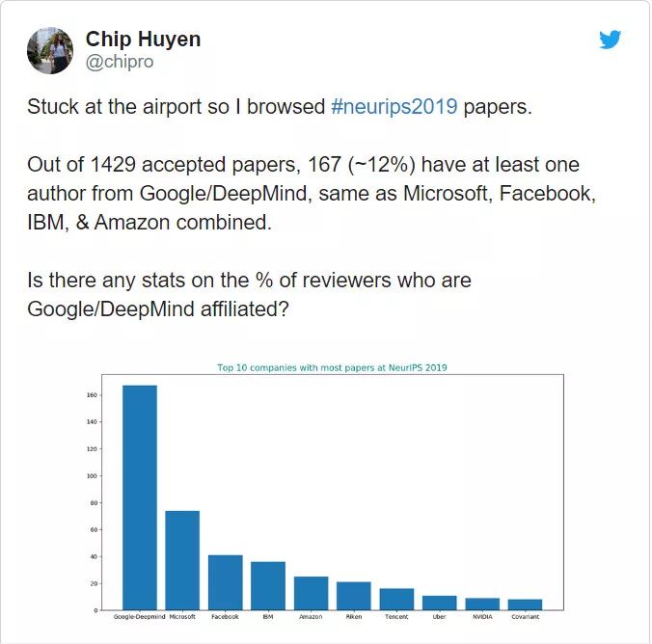
Task: Click the 160 y-axis tick label
Action: pyautogui.click(x=92, y=395)
